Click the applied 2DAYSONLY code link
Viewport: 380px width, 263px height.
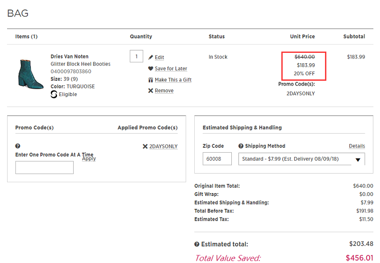163,146
